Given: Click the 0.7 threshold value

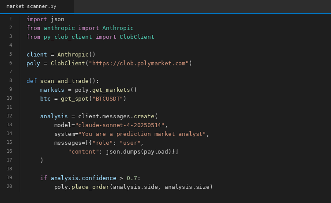Looking at the screenshot, I should [132, 178].
